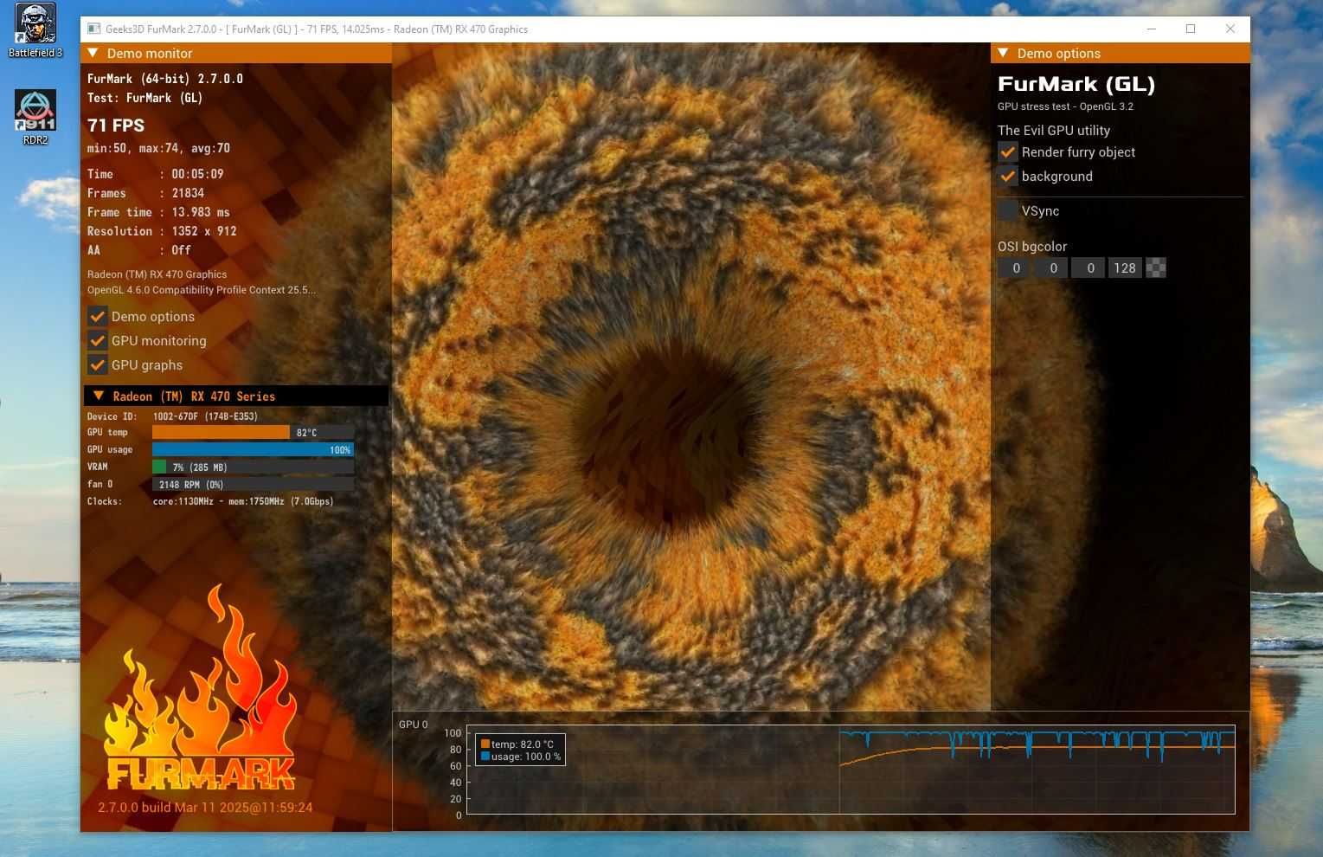Click the temp: 82.0 °C graph legend entry
The width and height of the screenshot is (1323, 857).
[x=517, y=744]
